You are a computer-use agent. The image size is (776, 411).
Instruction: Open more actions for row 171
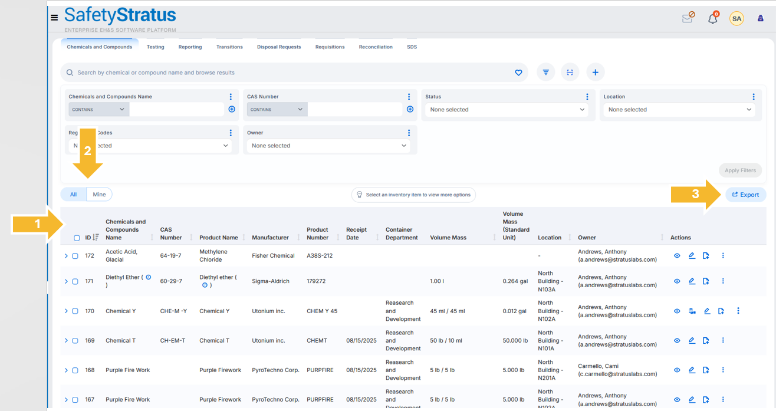click(723, 281)
